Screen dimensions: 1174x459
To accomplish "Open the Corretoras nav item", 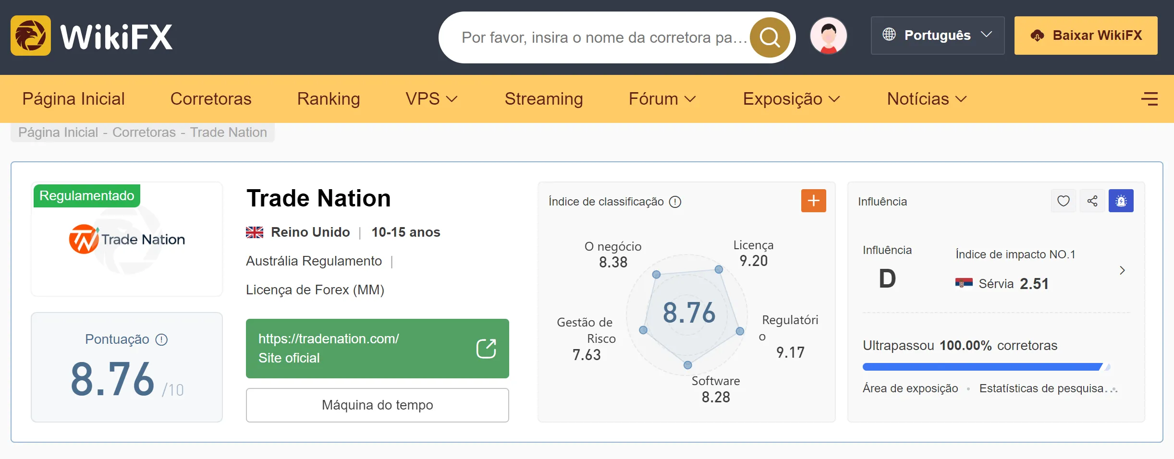I will point(211,99).
